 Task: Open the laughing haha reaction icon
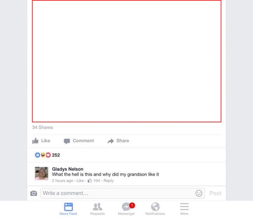tap(43, 155)
